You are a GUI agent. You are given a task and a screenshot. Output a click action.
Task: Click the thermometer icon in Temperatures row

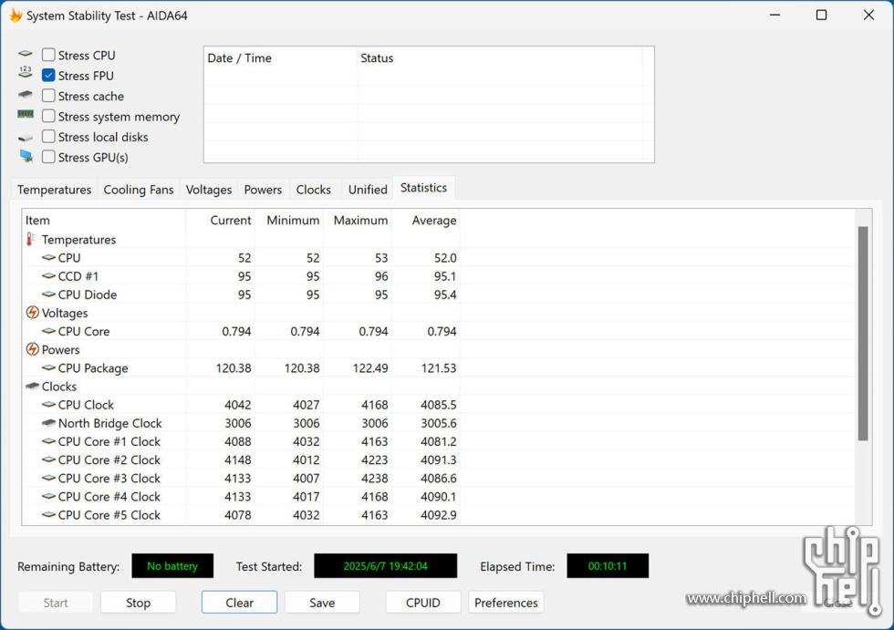(31, 239)
